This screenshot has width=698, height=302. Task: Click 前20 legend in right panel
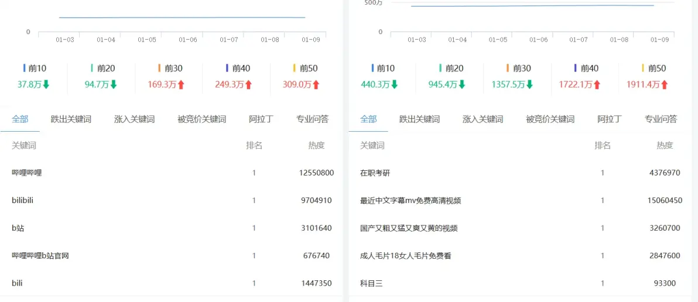(451, 68)
